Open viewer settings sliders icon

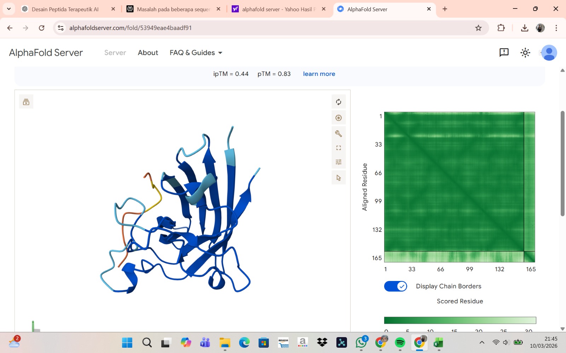[339, 162]
